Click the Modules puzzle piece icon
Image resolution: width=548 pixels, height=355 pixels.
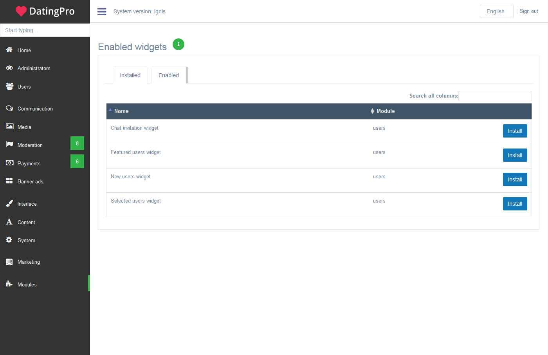point(9,284)
